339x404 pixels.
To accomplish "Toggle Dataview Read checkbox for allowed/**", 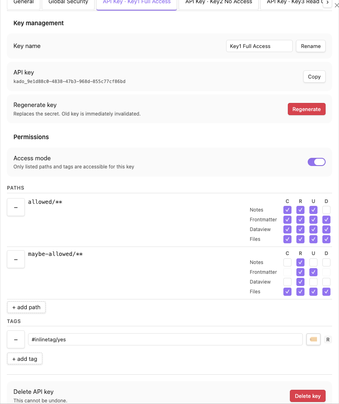I will tap(300, 229).
